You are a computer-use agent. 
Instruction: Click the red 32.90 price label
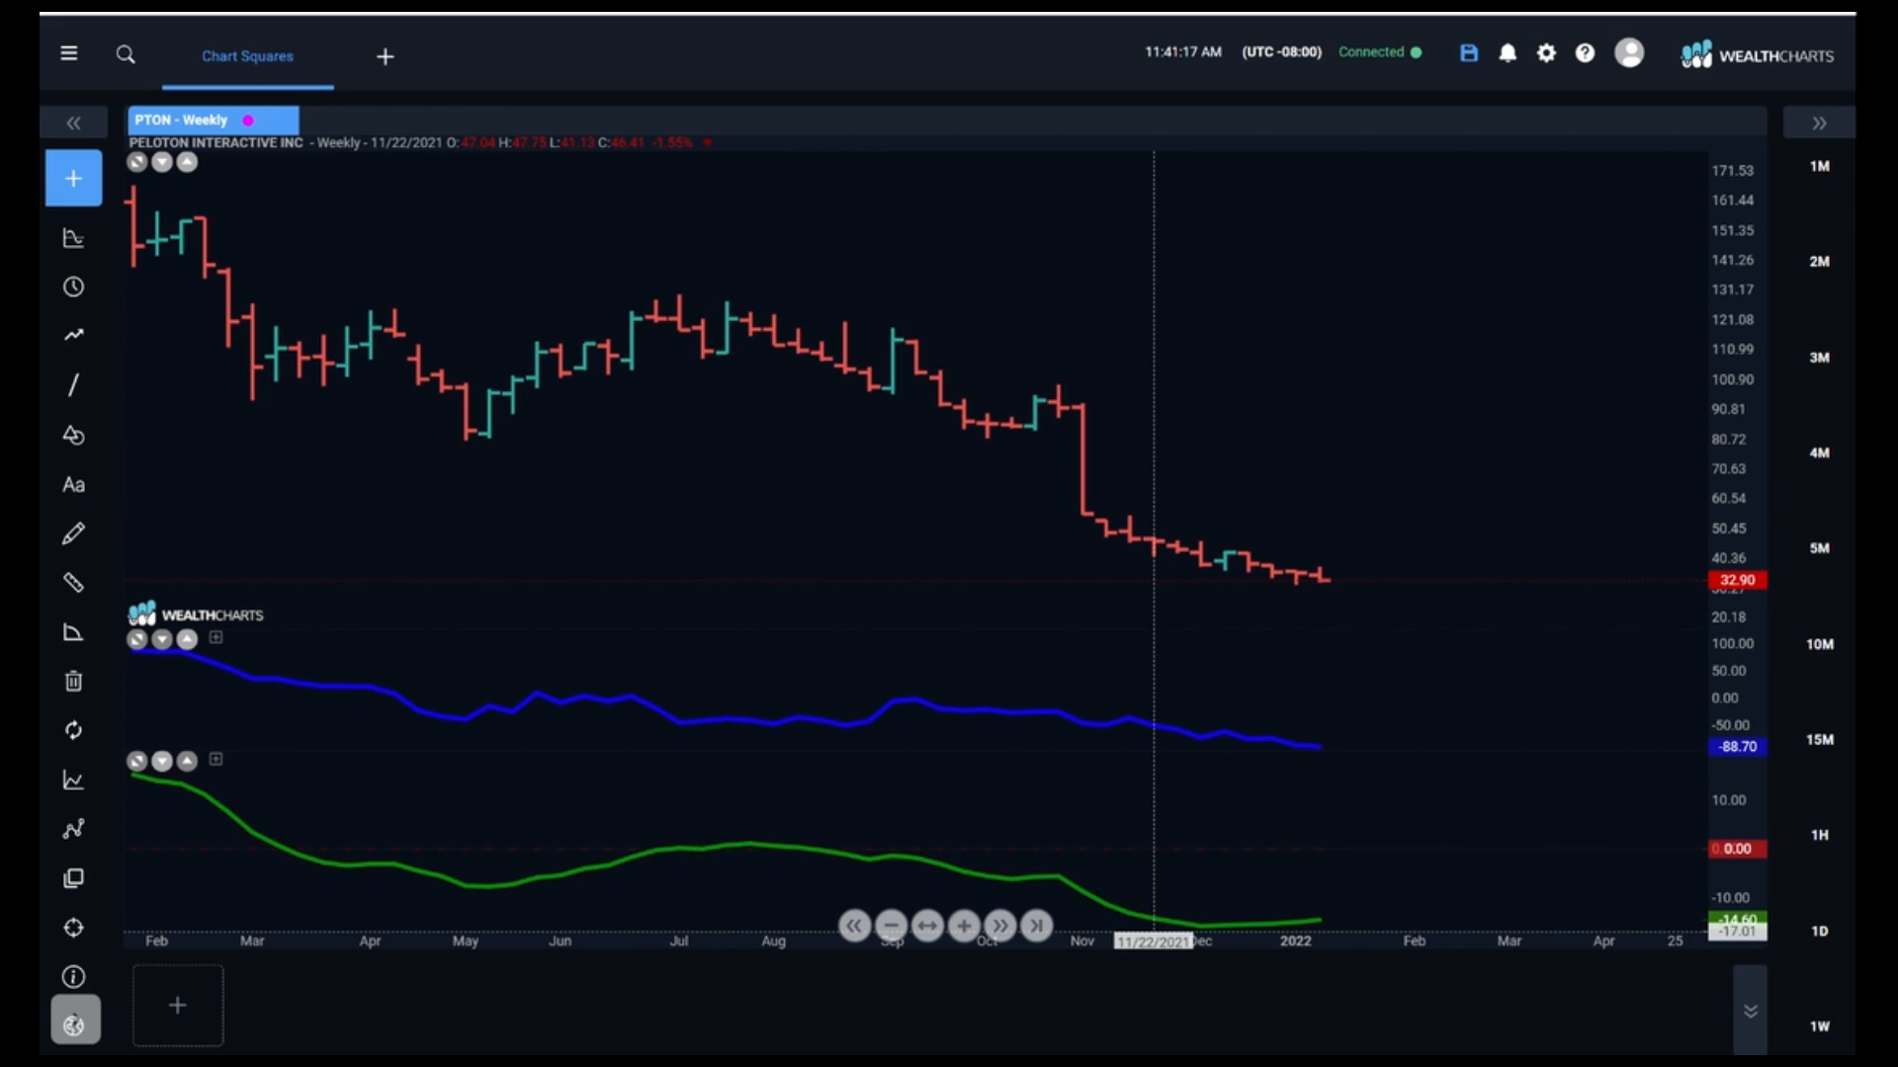(x=1737, y=580)
